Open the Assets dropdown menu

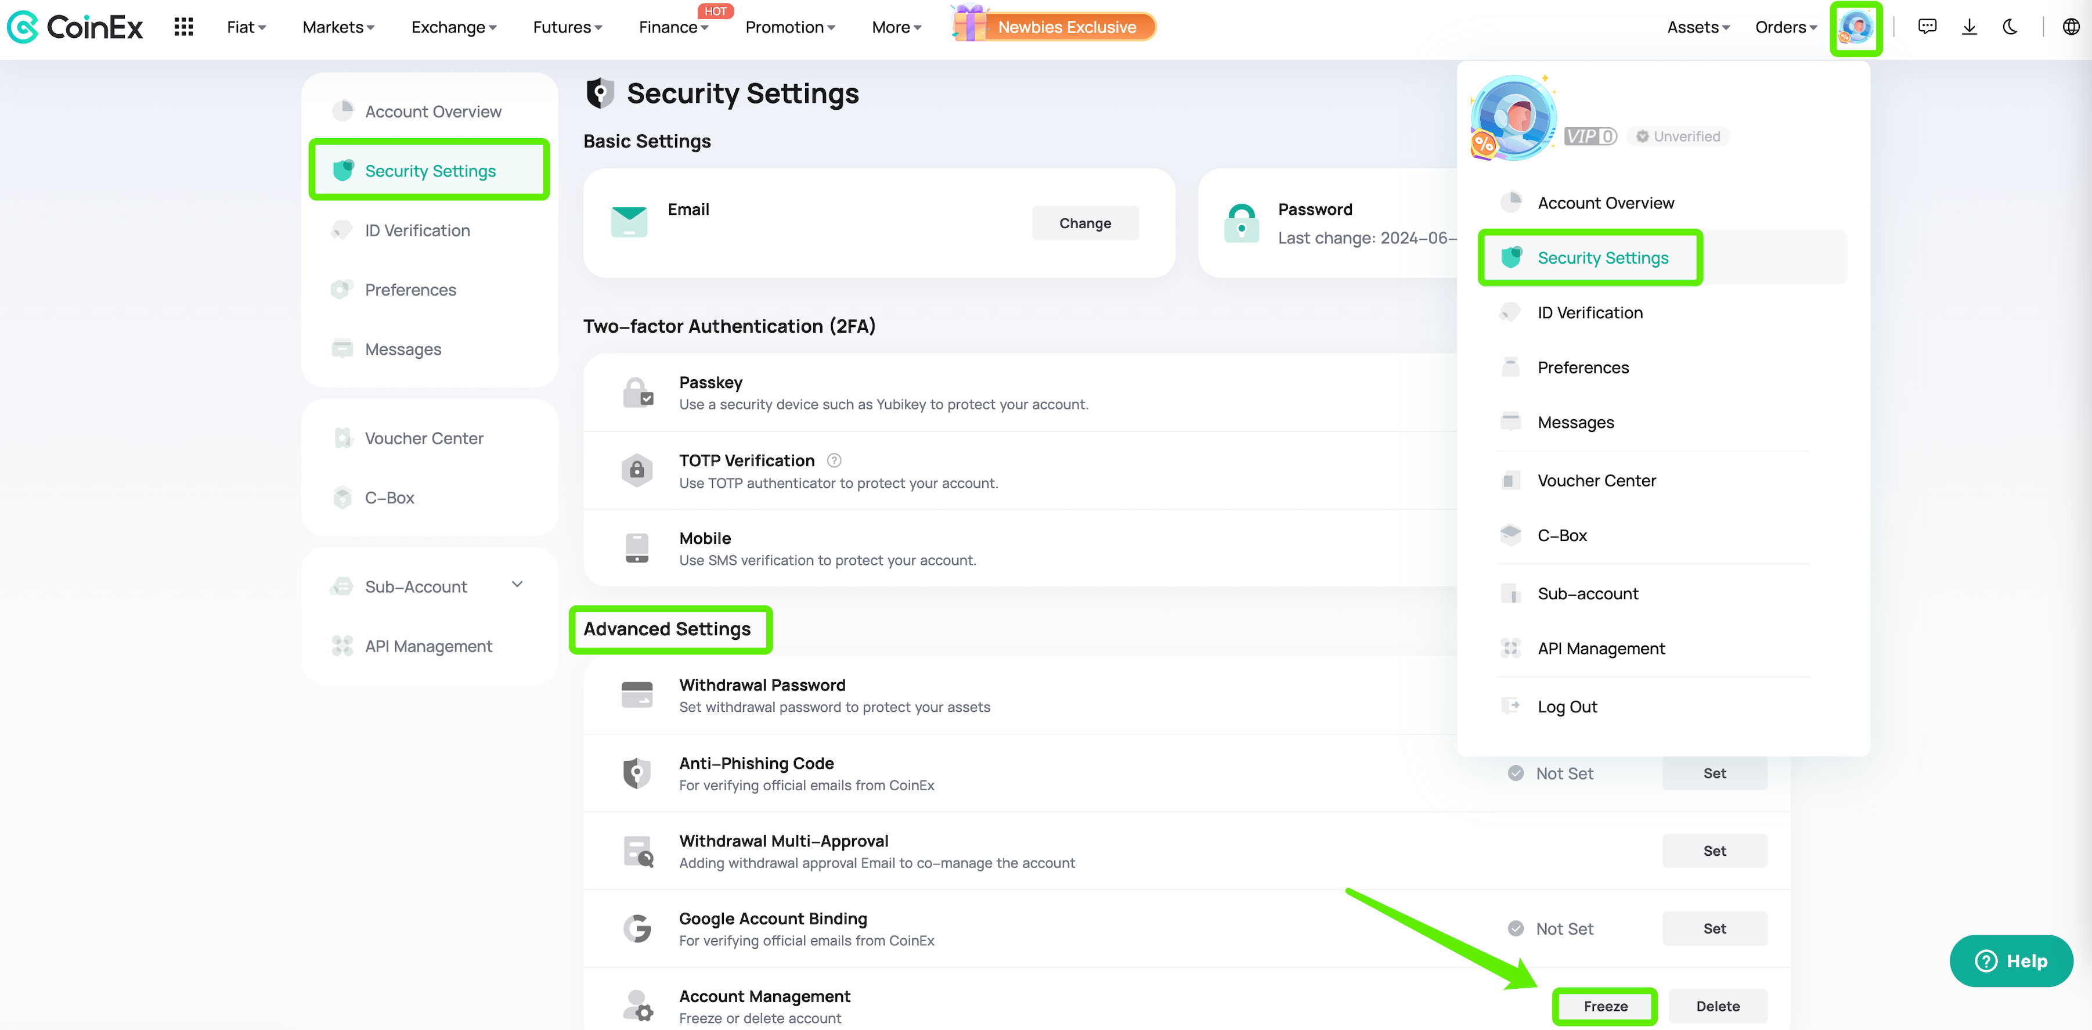(x=1697, y=27)
